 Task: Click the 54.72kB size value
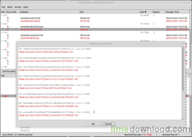(x=145, y=32)
